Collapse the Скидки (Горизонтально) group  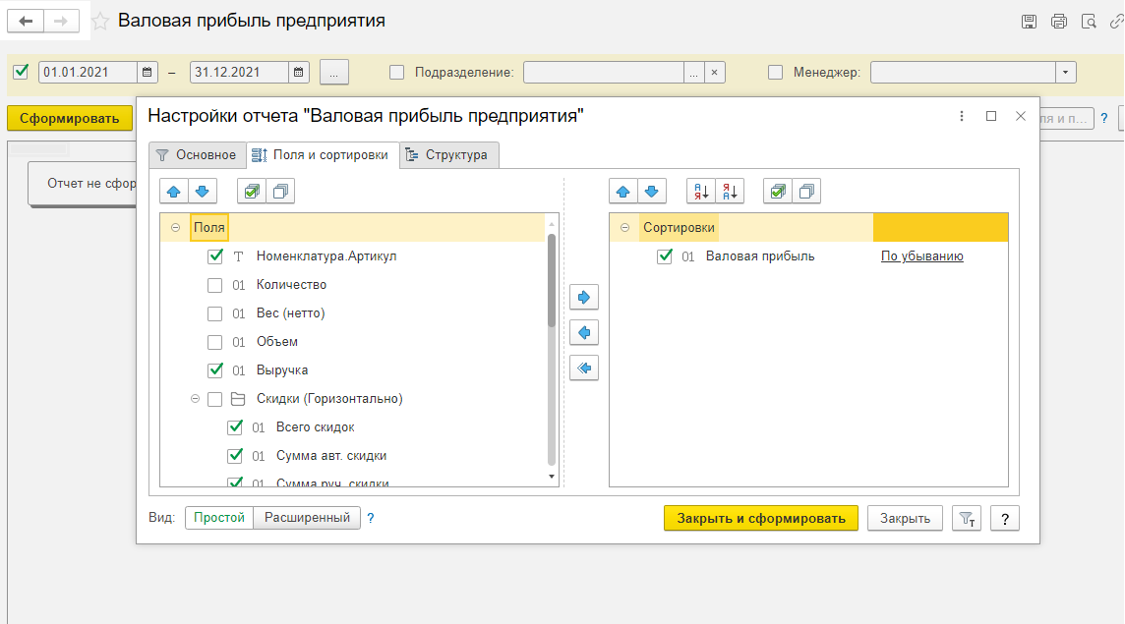195,399
